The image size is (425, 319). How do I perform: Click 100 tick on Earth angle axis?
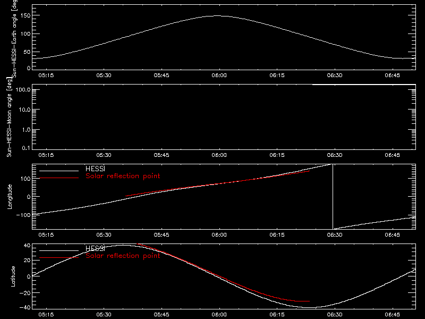tap(26, 33)
